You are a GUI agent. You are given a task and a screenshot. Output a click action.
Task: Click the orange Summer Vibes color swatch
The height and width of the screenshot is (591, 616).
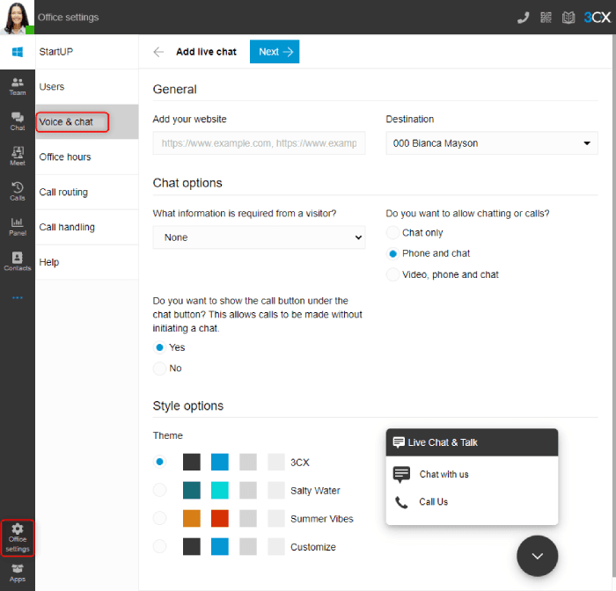[x=192, y=519]
